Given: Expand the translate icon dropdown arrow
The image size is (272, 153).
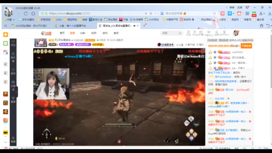Looking at the screenshot, I should coord(233,14).
